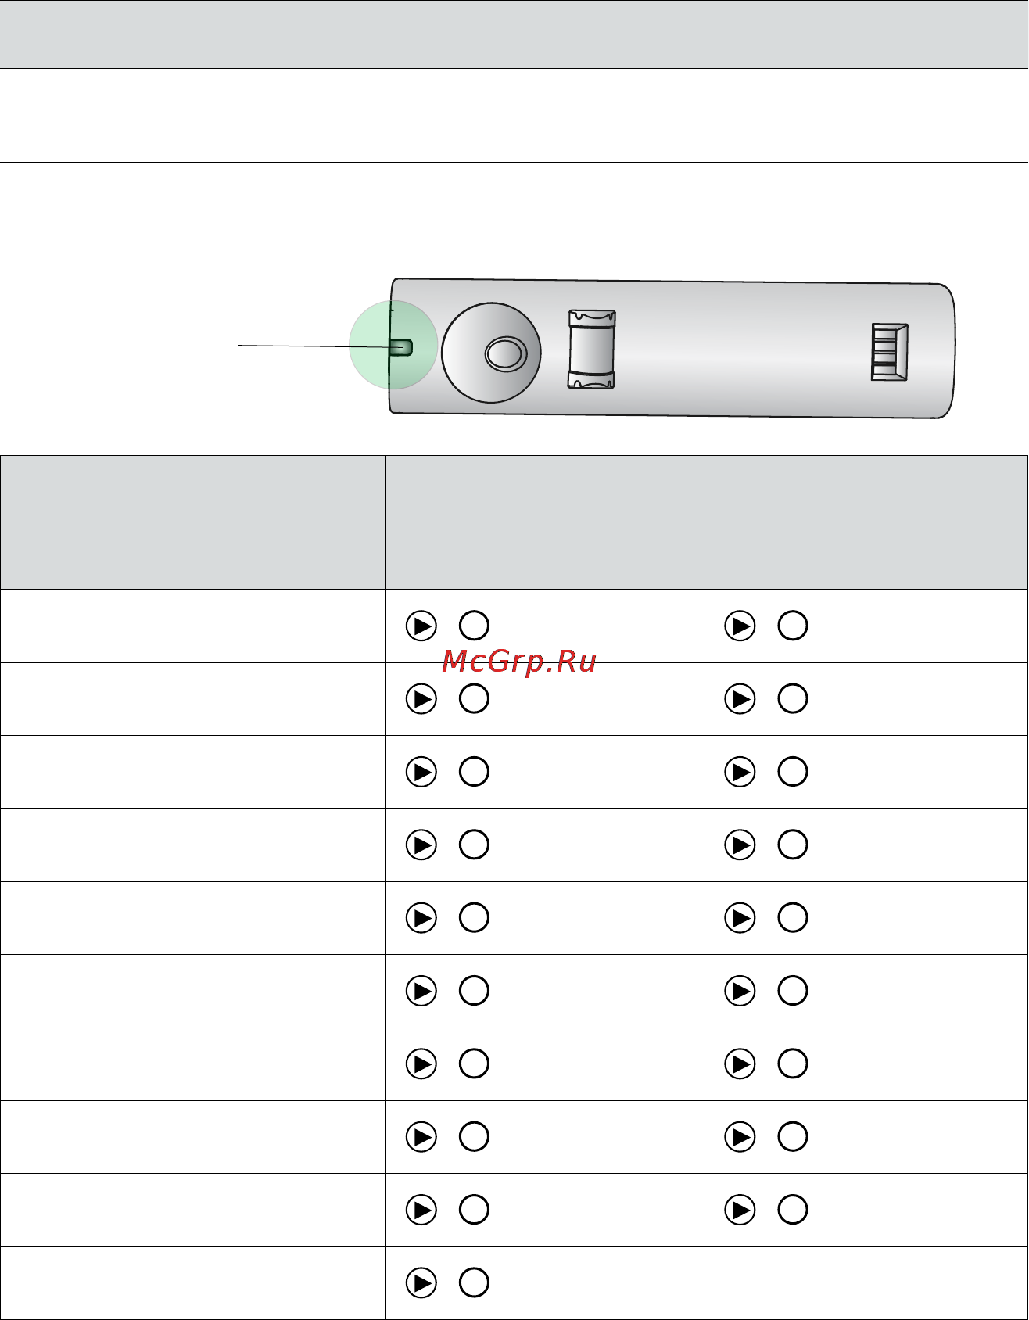Screen dimensions: 1029x1320
Task: Click play icon in fifth row, middle column
Action: pos(421,918)
